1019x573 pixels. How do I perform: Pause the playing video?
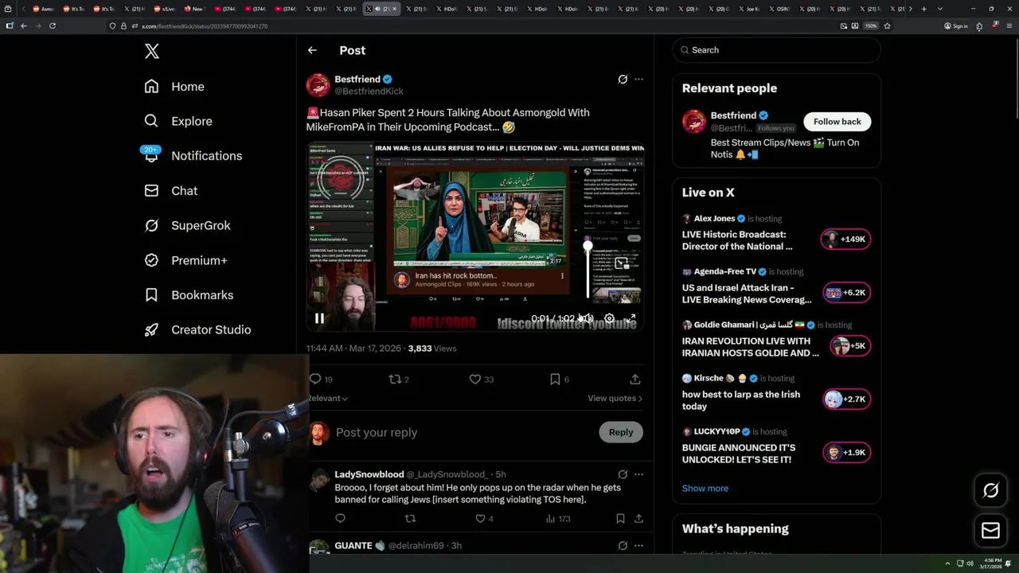(x=319, y=318)
